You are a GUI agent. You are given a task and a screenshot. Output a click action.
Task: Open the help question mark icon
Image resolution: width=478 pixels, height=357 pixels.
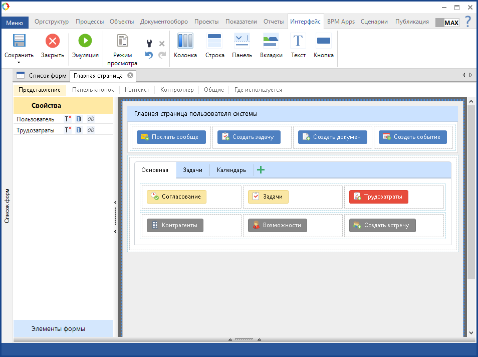pyautogui.click(x=468, y=22)
